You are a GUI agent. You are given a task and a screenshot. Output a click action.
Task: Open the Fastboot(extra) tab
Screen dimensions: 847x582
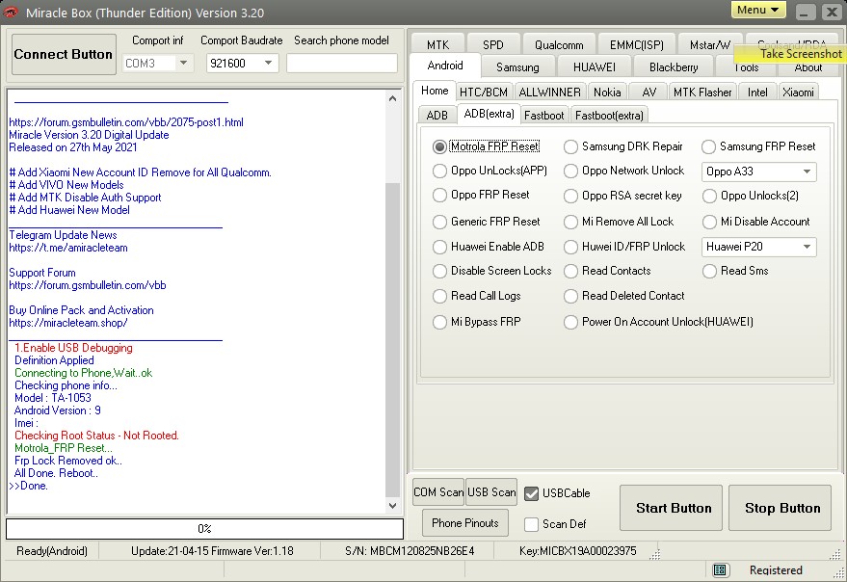pos(609,115)
